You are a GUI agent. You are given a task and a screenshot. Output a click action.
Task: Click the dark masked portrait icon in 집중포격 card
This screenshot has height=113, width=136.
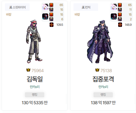[114, 16]
